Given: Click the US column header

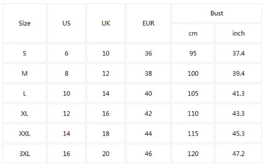Looking at the screenshot, I should coord(66,23).
